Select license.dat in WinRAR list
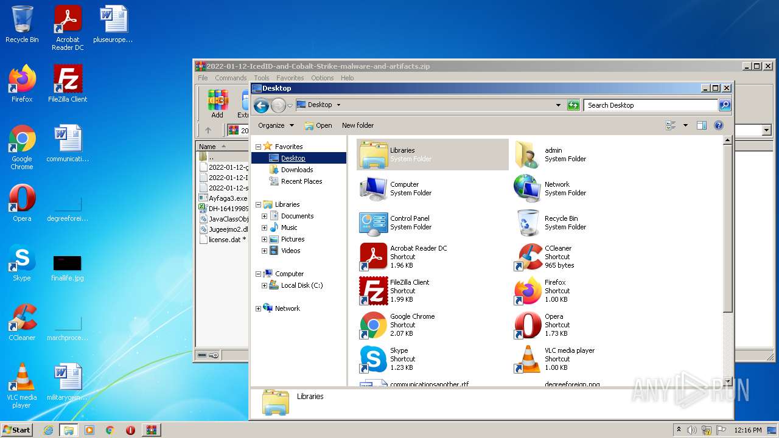Viewport: 779px width, 438px height. (223, 240)
